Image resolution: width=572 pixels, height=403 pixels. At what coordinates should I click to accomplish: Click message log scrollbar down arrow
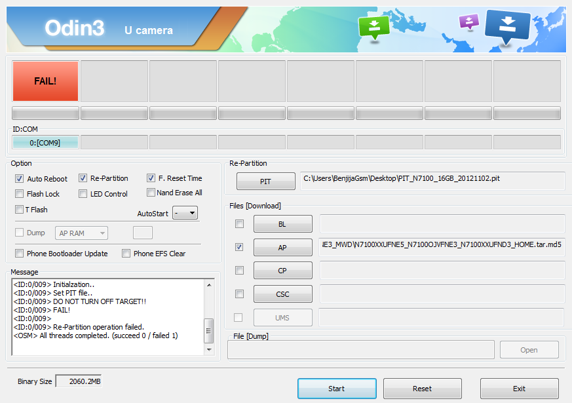[209, 349]
